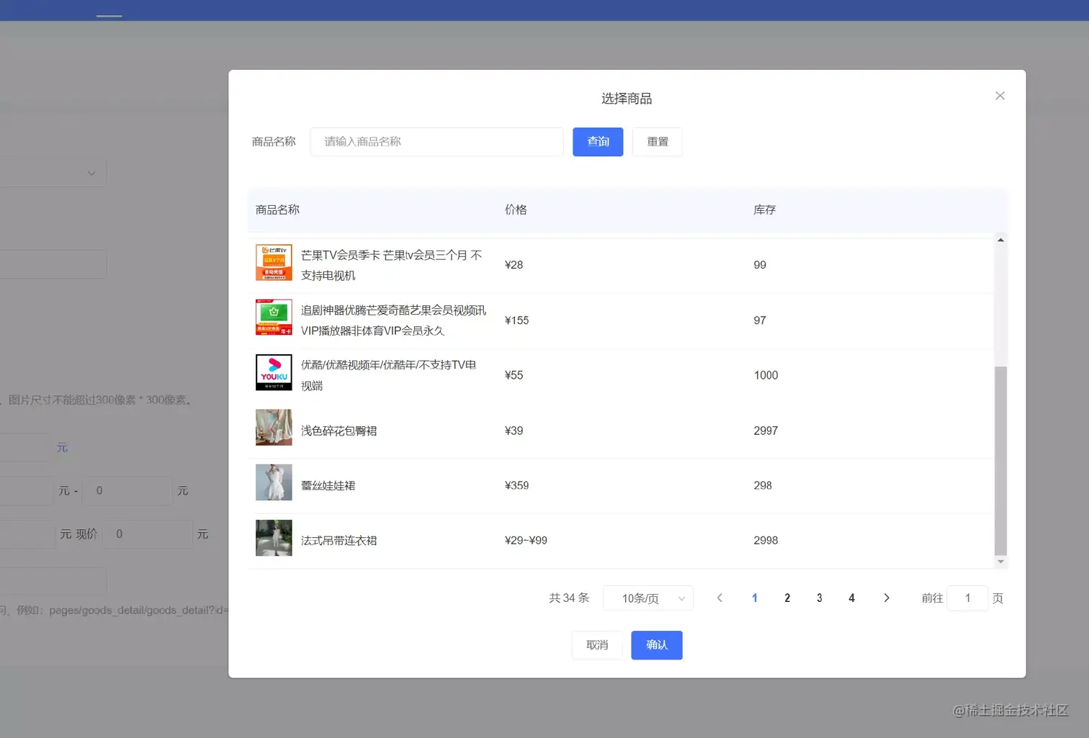1089x738 pixels.
Task: Click the table scrollbar up arrow
Action: (1000, 240)
